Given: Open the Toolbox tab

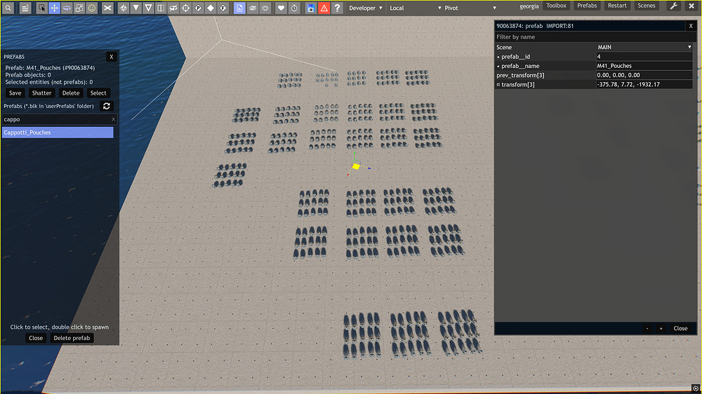Looking at the screenshot, I should coord(556,6).
